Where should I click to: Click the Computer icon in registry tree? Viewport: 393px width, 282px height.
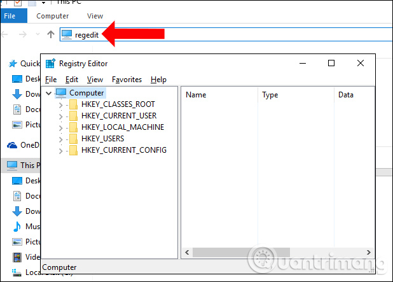61,93
